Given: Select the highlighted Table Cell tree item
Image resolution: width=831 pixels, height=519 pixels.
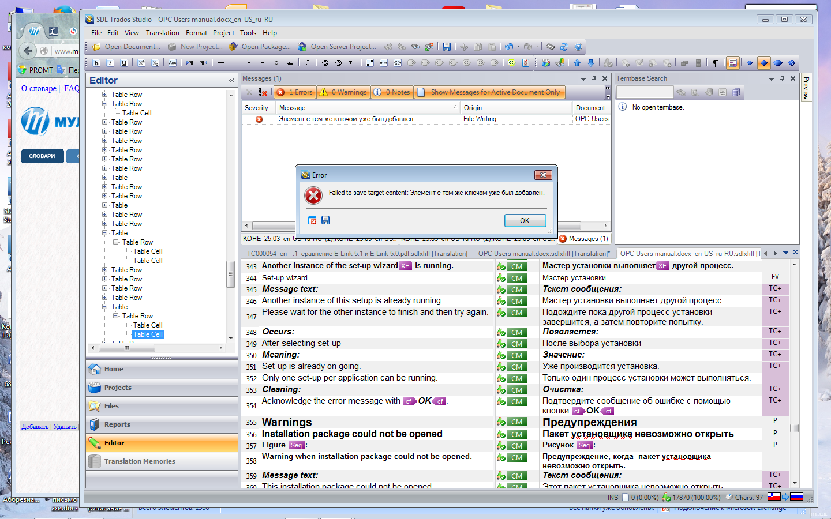Looking at the screenshot, I should 148,334.
